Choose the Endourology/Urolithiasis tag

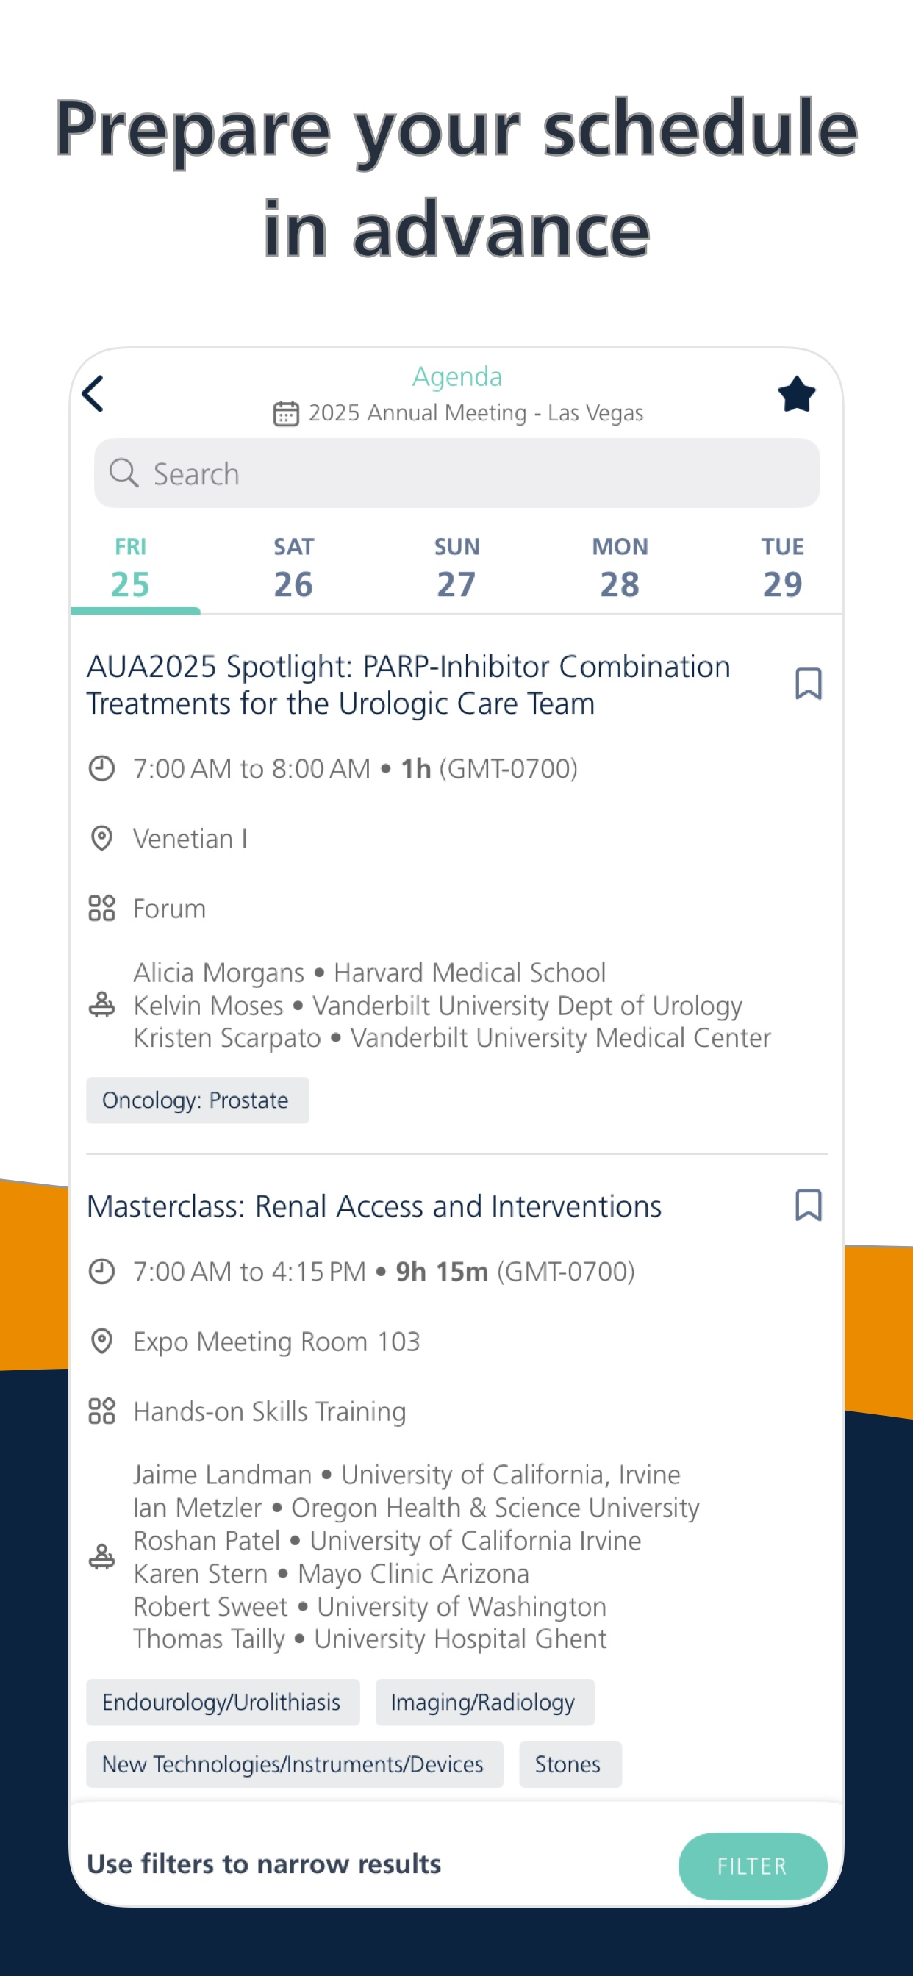point(223,1702)
